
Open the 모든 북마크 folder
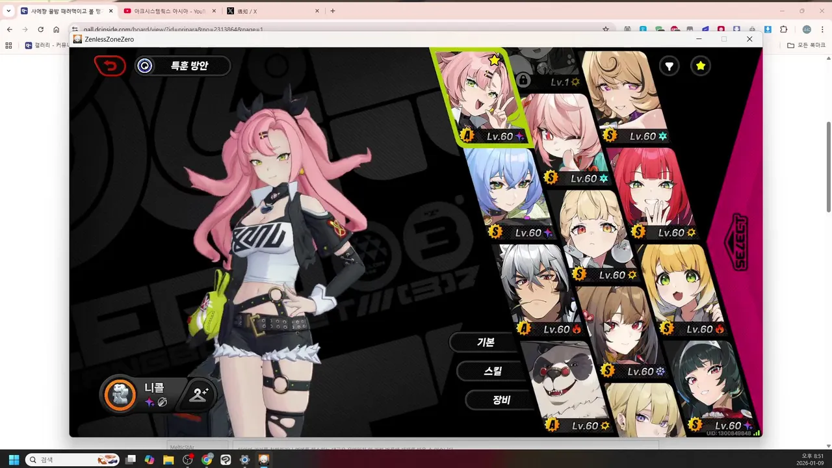coord(806,45)
